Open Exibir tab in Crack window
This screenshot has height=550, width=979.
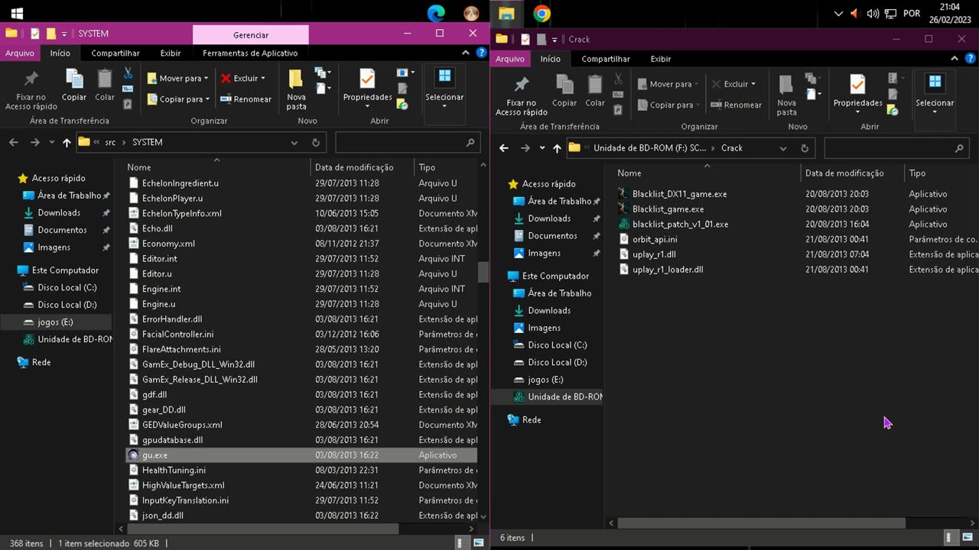click(661, 59)
